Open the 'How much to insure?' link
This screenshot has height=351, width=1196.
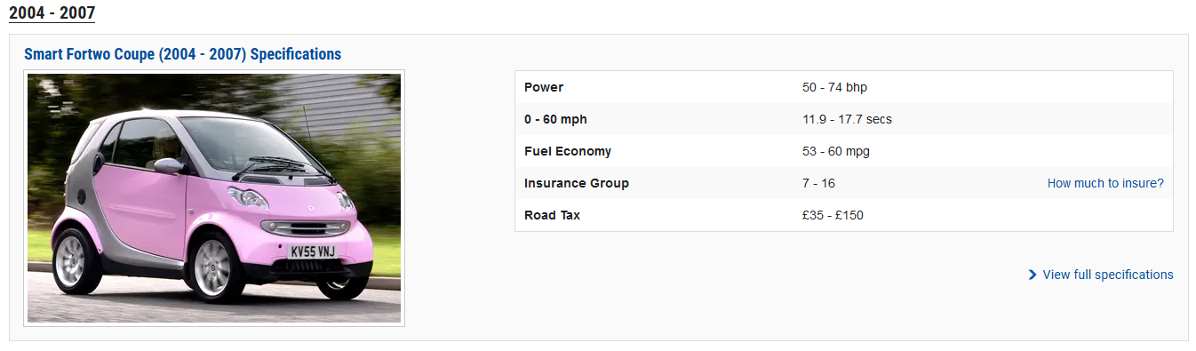click(1105, 183)
